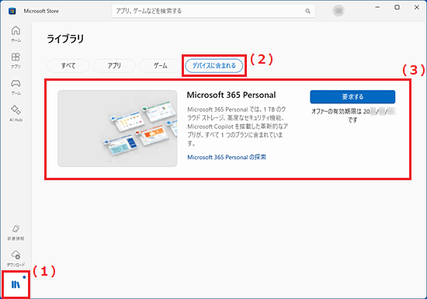The height and width of the screenshot is (299, 427).
Task: Open the What's New bell icon
Action: click(16, 232)
